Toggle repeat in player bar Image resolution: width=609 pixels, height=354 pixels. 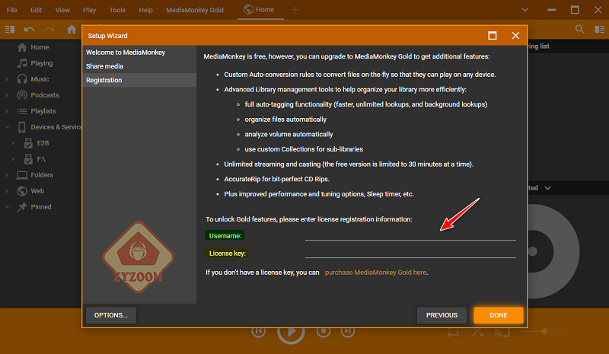coord(453,333)
